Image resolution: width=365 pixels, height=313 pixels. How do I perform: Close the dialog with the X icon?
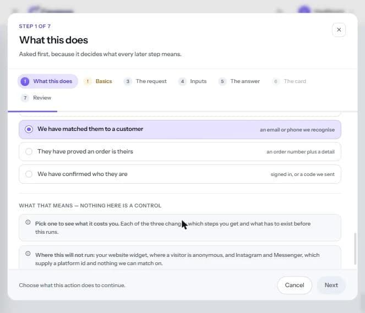pos(339,30)
